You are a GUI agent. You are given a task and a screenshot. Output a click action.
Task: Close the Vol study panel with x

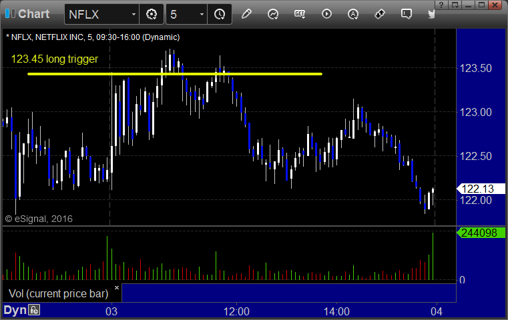click(117, 287)
